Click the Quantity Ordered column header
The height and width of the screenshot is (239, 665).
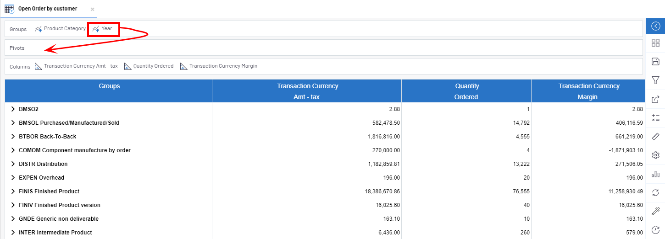tap(466, 91)
